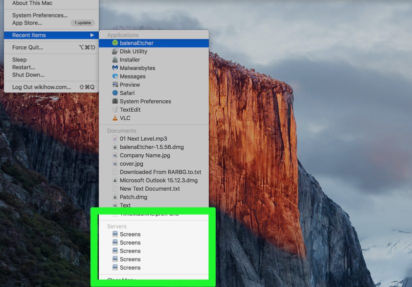Screen dimensions: 412x287
Task: Click the Disk Utility stethoscope icon
Action: (115, 51)
